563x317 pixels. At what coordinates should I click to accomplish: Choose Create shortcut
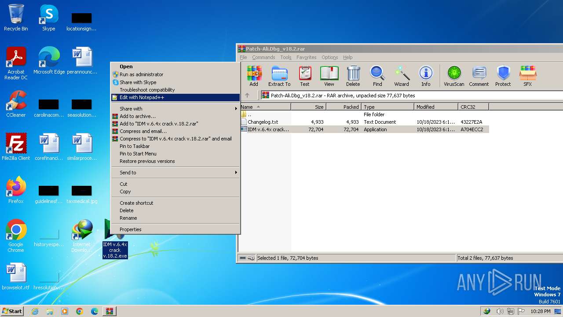[175, 203]
